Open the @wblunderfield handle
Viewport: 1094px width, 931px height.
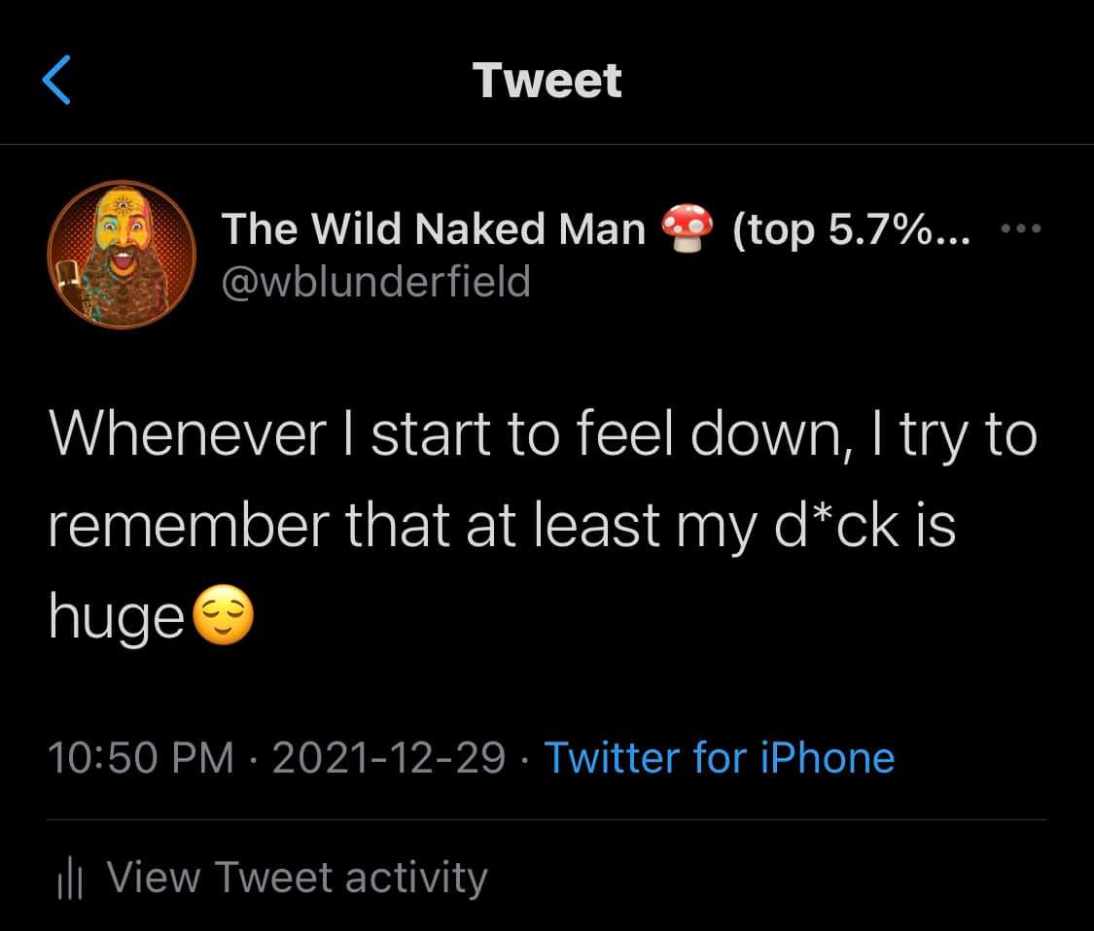[x=376, y=281]
